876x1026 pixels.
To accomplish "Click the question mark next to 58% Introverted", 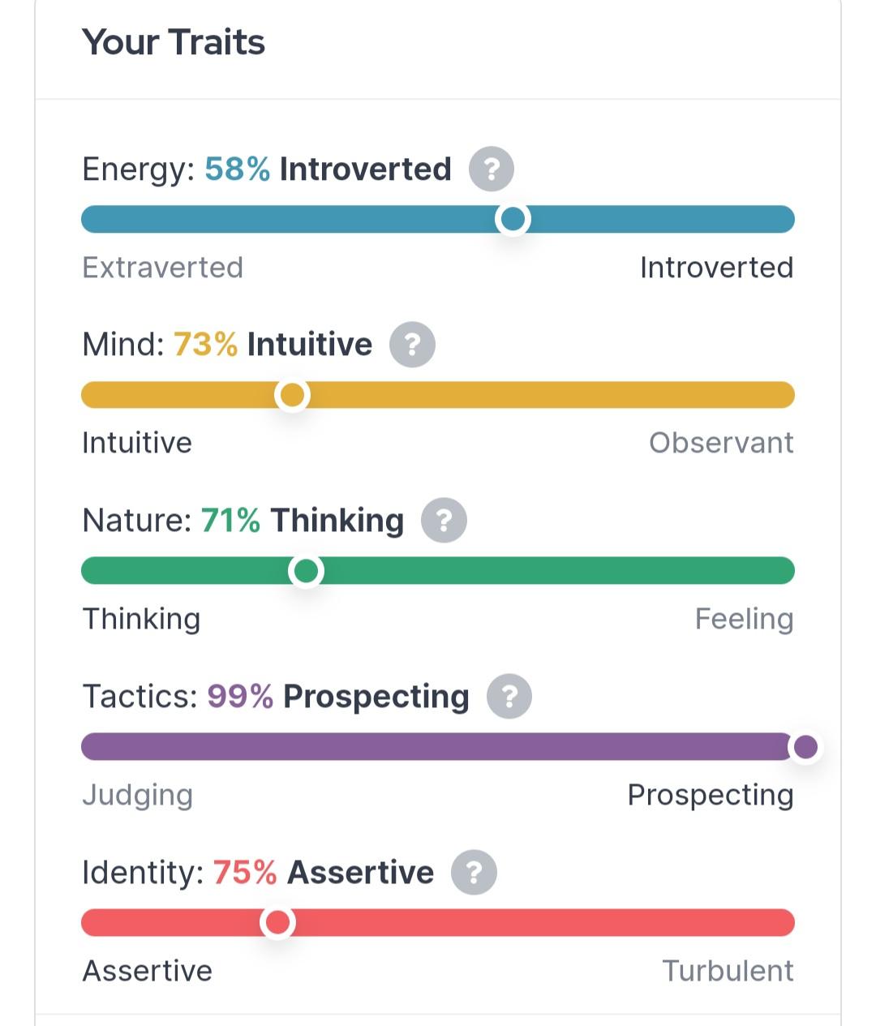I will pyautogui.click(x=490, y=169).
